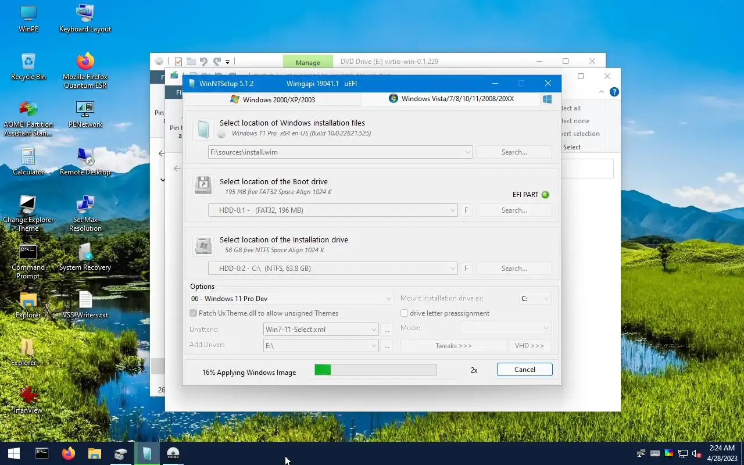Open the WinPE desktop icon
The width and height of the screenshot is (744, 465).
pos(28,19)
